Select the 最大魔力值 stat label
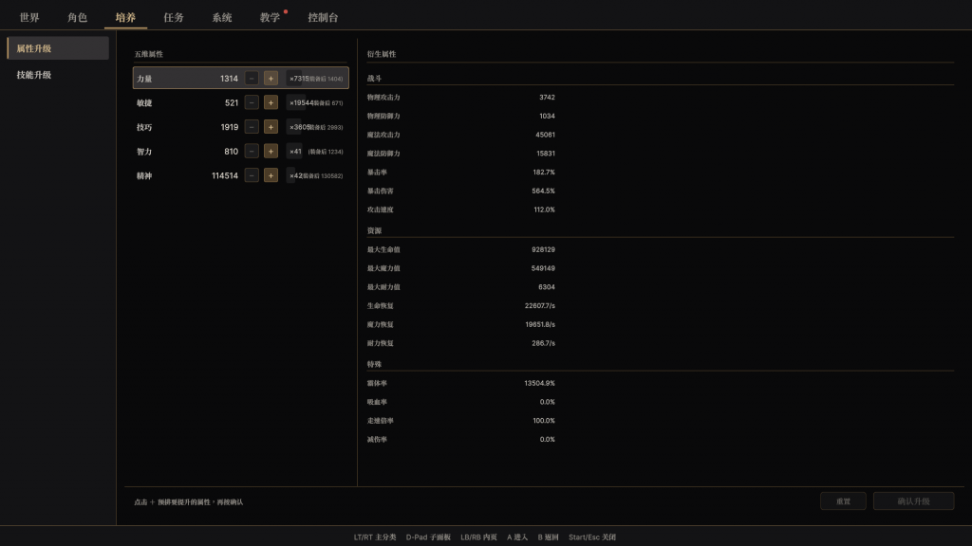The image size is (972, 546). point(383,268)
